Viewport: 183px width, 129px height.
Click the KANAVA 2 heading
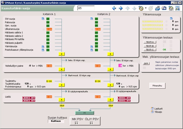104,14
